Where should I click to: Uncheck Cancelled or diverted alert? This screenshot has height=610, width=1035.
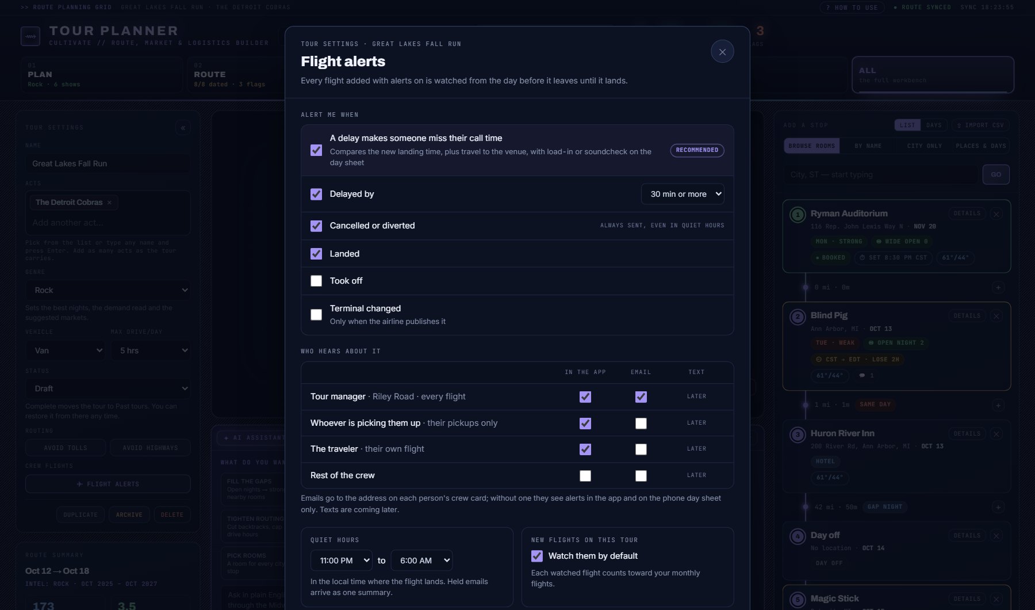pyautogui.click(x=316, y=226)
